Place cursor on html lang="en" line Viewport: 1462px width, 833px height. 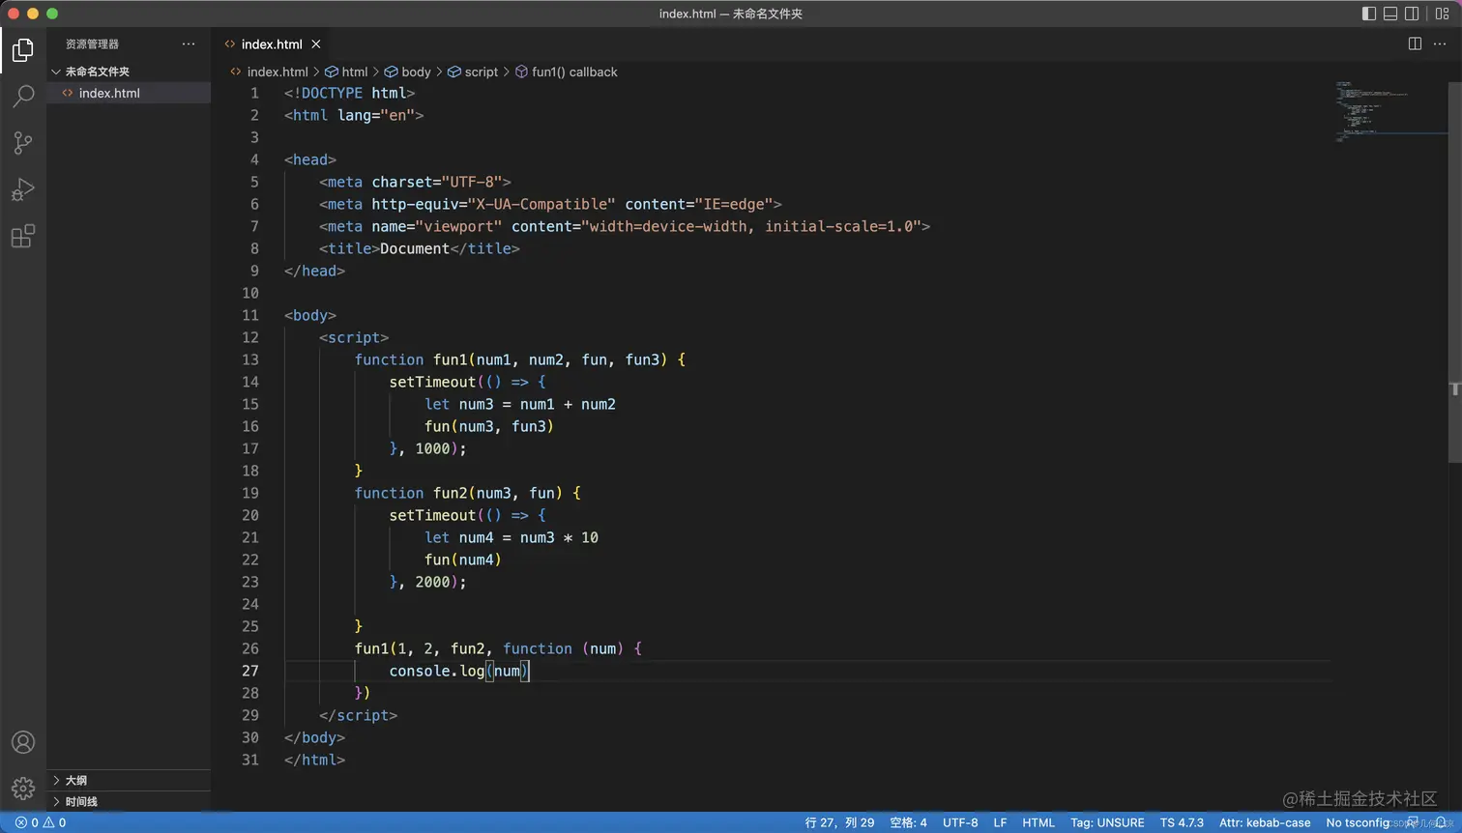[x=354, y=115]
